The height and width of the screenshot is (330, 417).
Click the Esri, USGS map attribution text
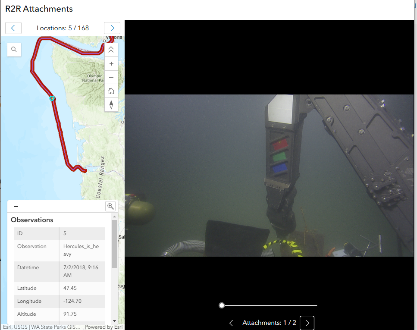(41, 327)
